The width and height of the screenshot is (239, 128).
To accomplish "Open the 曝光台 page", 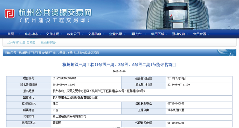I will coord(137,34).
